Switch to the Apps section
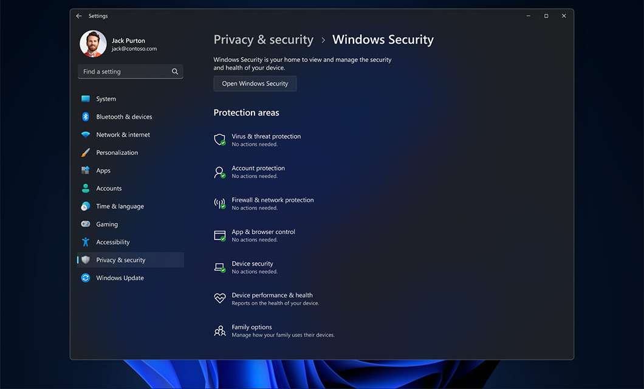This screenshot has height=389, width=644. [x=103, y=170]
